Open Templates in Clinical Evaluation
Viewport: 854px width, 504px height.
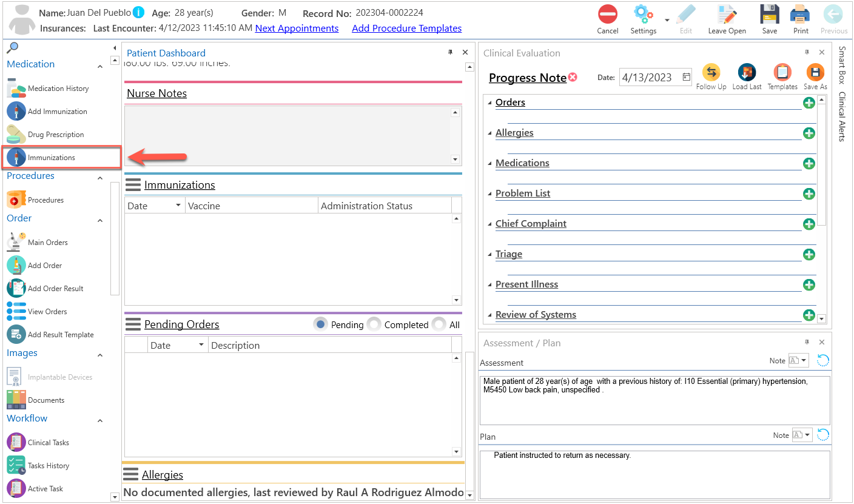(782, 77)
